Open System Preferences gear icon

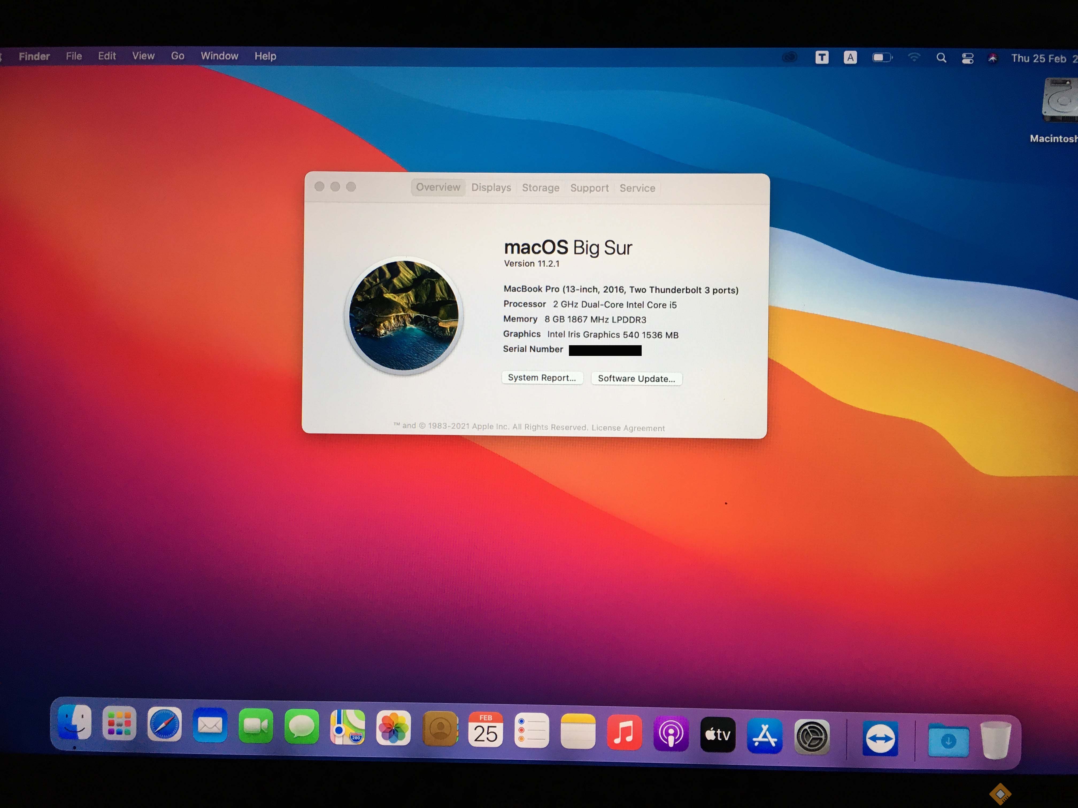[811, 737]
